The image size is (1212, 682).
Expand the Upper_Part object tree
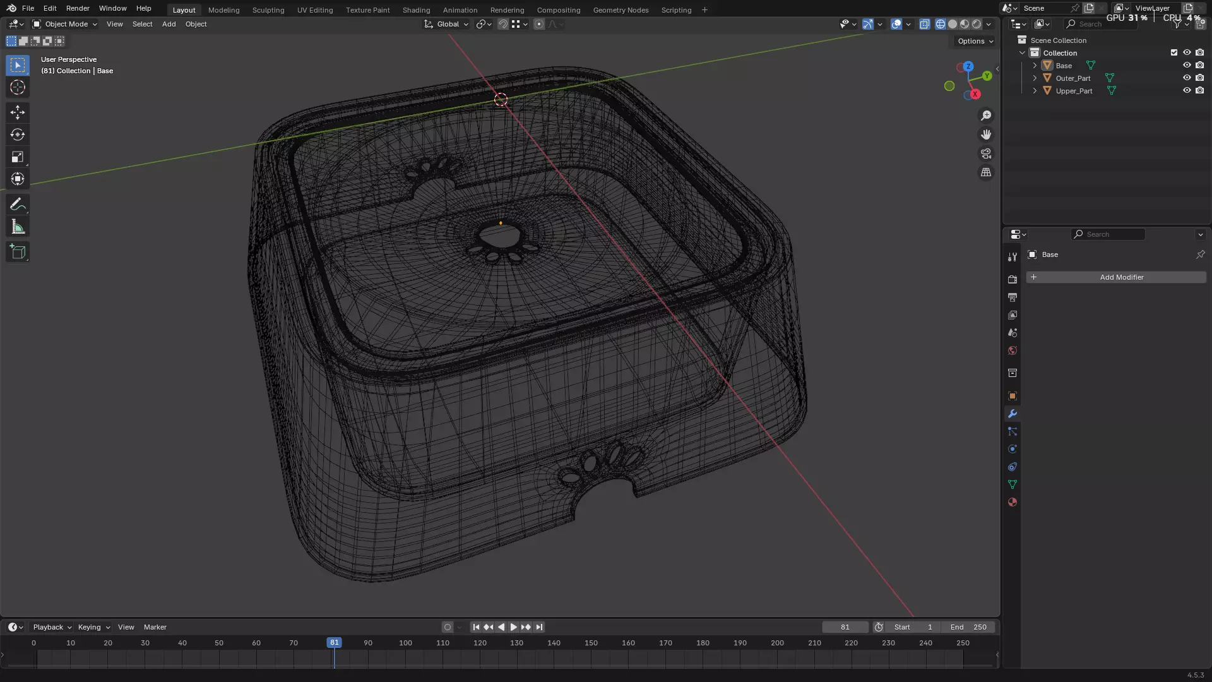coord(1035,90)
